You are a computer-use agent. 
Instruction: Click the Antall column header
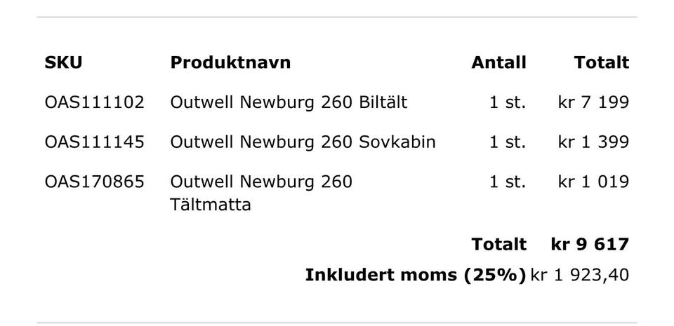(498, 62)
